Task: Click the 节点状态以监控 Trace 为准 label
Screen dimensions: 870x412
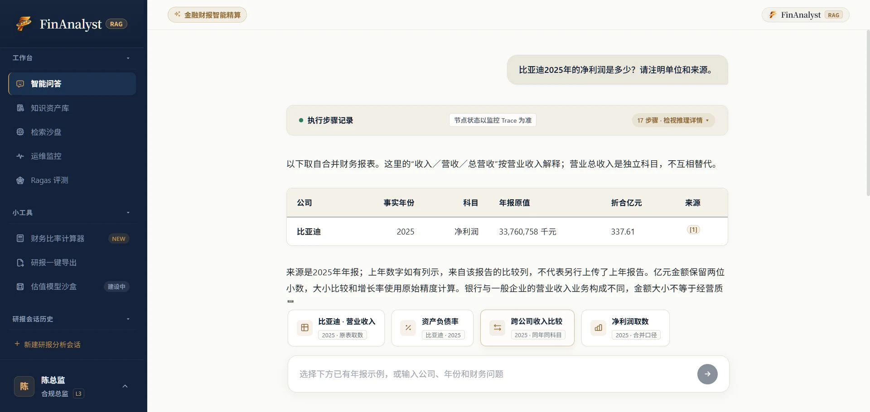Action: click(x=493, y=120)
